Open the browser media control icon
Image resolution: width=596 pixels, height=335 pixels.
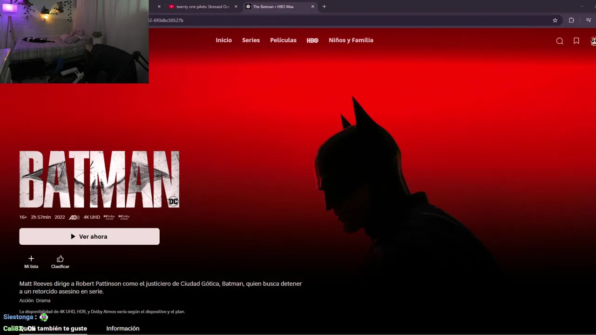click(589, 20)
